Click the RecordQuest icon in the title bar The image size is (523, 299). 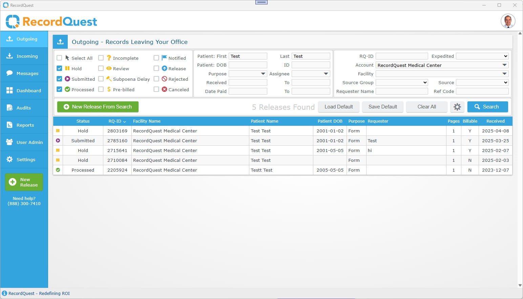(x=6, y=5)
